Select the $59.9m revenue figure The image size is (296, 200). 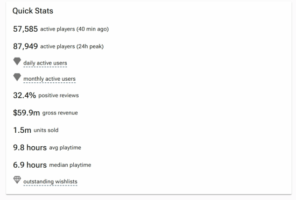[x=26, y=113]
